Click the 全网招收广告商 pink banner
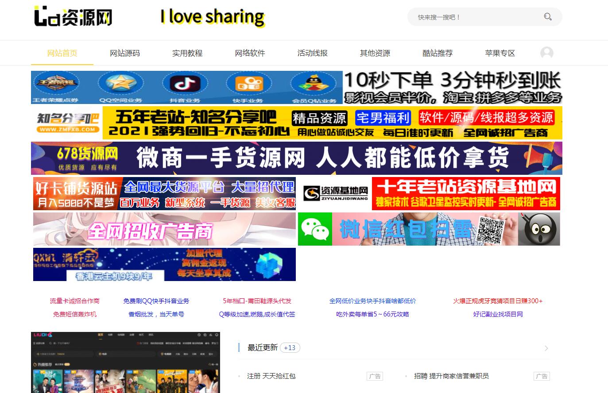The width and height of the screenshot is (608, 393). click(x=164, y=229)
